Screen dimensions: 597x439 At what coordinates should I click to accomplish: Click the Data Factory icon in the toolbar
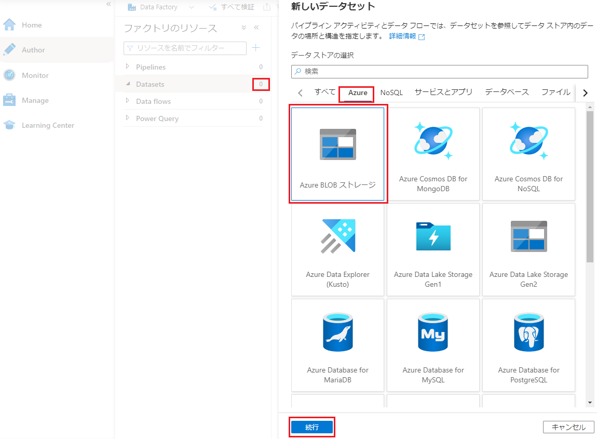(x=132, y=7)
